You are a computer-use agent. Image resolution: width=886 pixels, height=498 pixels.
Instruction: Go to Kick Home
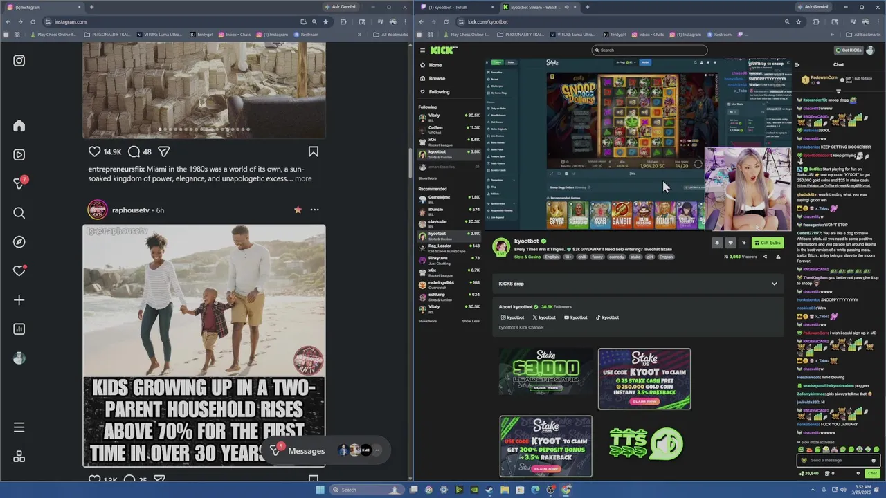pos(435,65)
